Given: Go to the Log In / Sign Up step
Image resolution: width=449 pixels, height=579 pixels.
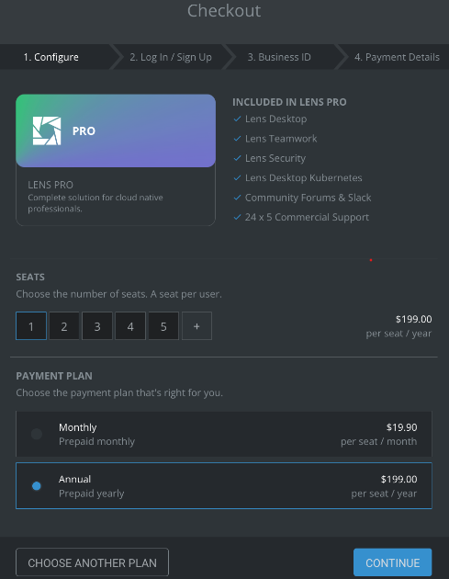Looking at the screenshot, I should click(171, 57).
